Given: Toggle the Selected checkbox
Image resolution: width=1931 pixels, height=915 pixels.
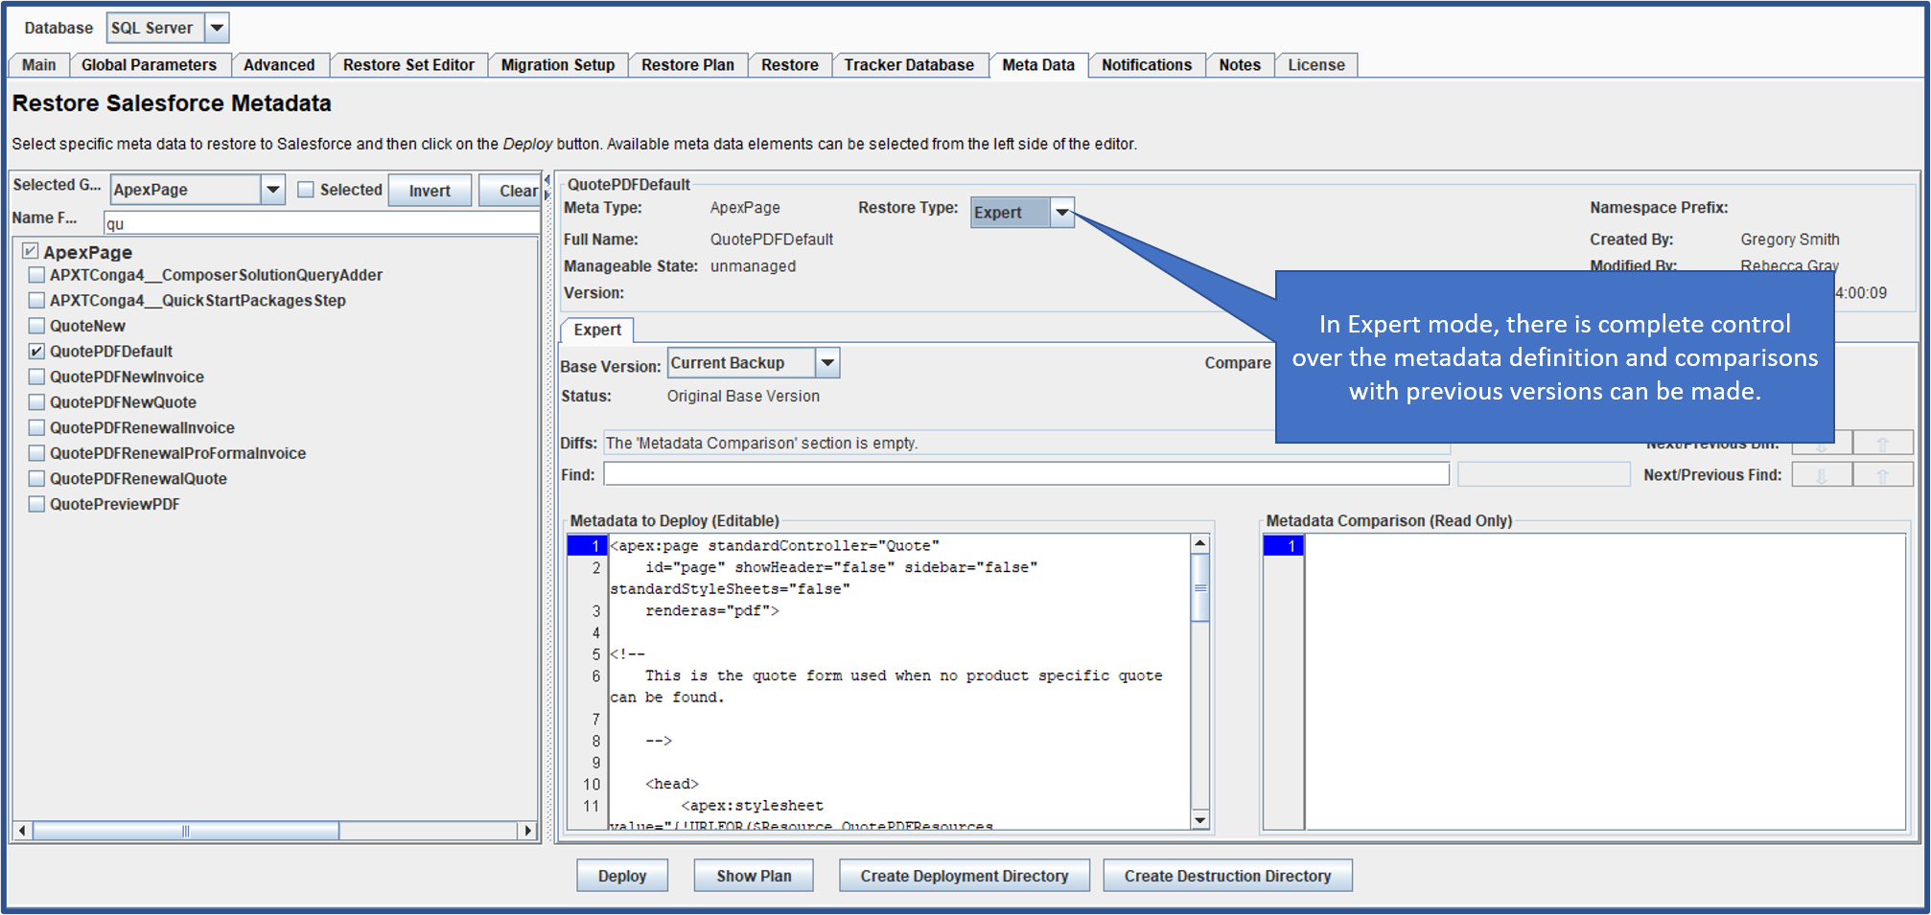Looking at the screenshot, I should click(x=306, y=190).
